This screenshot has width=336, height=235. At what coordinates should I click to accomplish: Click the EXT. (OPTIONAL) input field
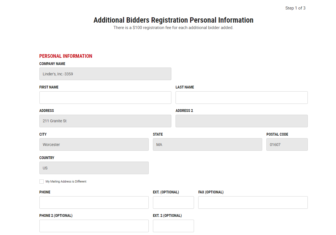click(173, 202)
